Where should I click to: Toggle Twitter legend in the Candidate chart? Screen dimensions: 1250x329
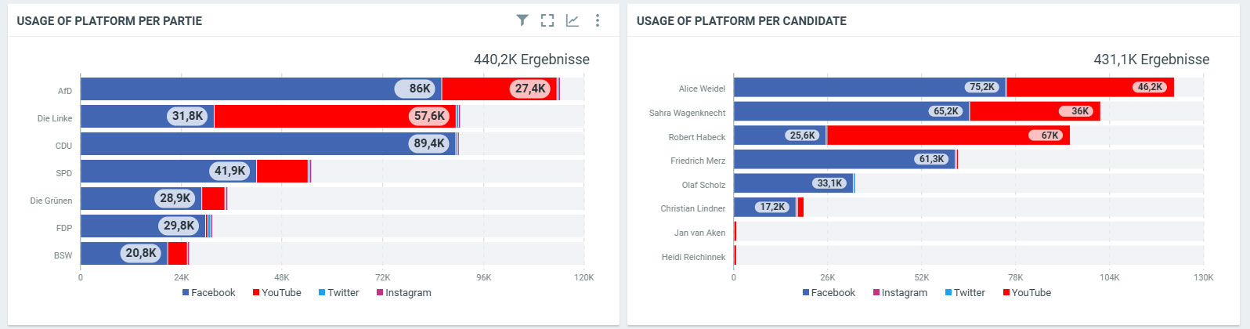(965, 293)
